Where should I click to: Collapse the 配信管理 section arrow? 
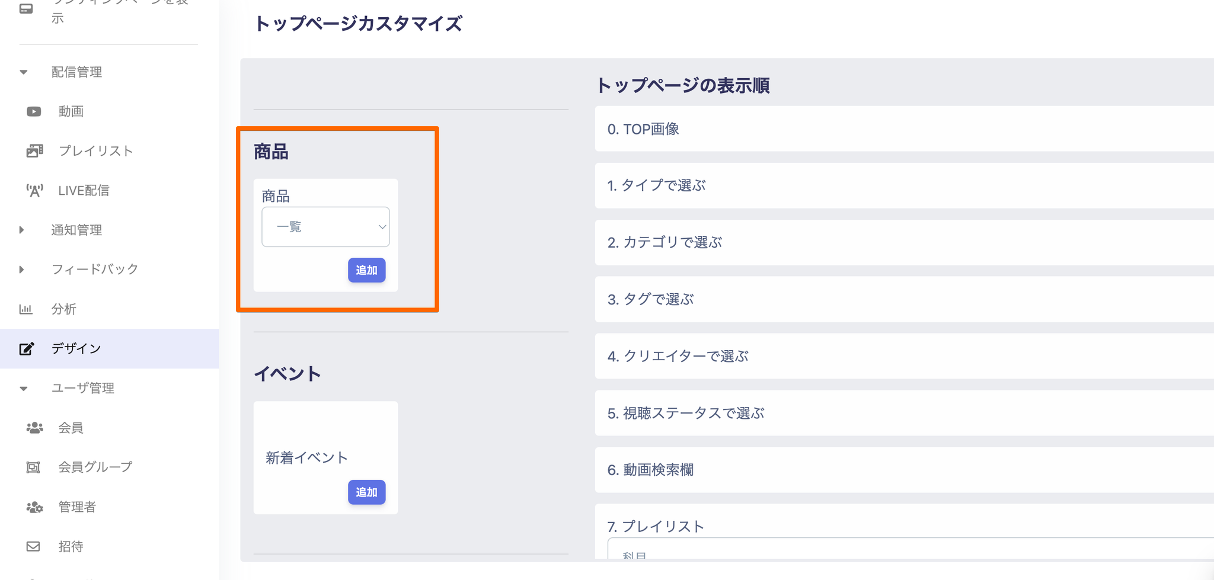(x=24, y=72)
